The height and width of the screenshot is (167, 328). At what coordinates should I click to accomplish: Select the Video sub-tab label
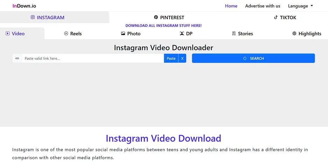[18, 34]
